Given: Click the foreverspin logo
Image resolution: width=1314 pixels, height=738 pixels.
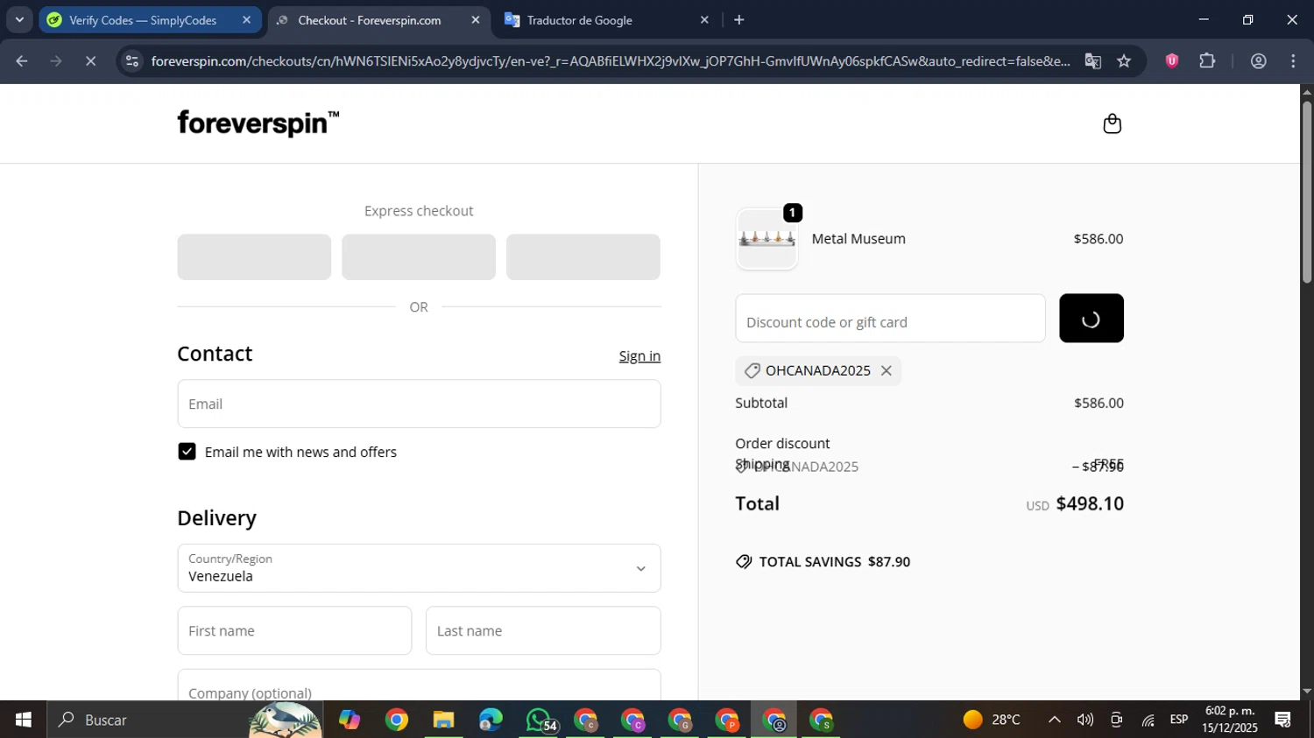Looking at the screenshot, I should [258, 123].
